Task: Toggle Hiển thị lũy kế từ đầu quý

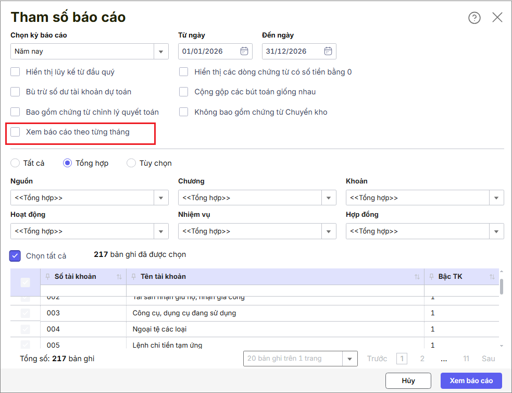Action: [15, 72]
